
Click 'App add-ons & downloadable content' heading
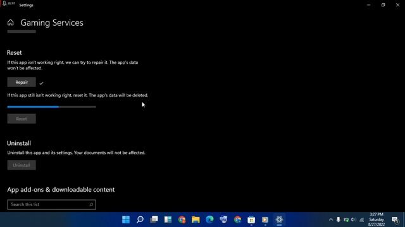(61, 190)
